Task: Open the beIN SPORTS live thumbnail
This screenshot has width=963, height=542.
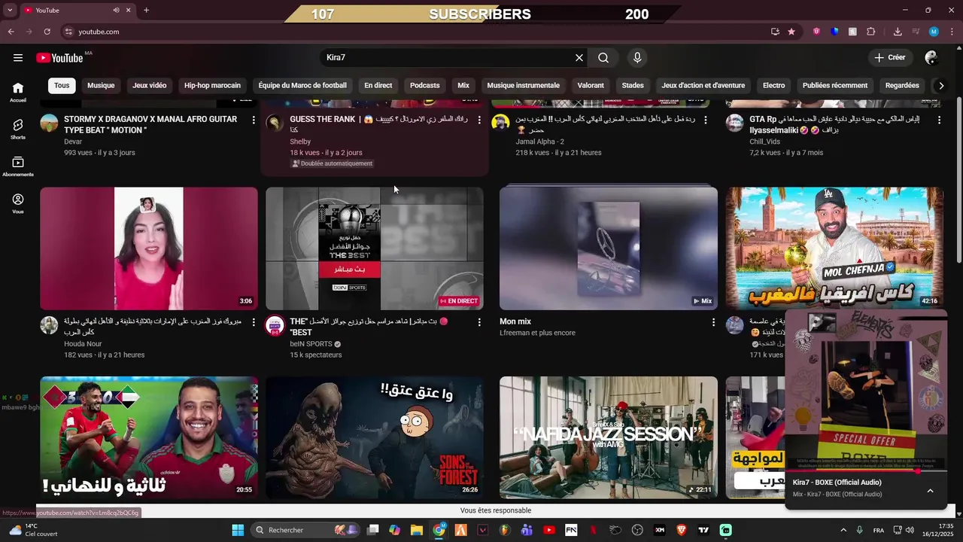Action: [375, 248]
